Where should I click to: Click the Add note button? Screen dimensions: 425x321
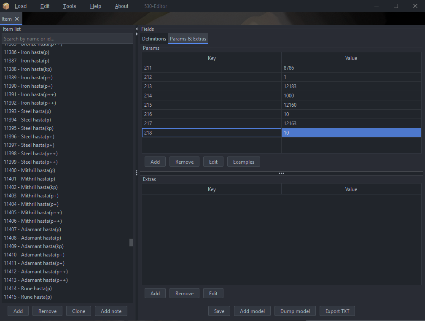click(x=111, y=311)
